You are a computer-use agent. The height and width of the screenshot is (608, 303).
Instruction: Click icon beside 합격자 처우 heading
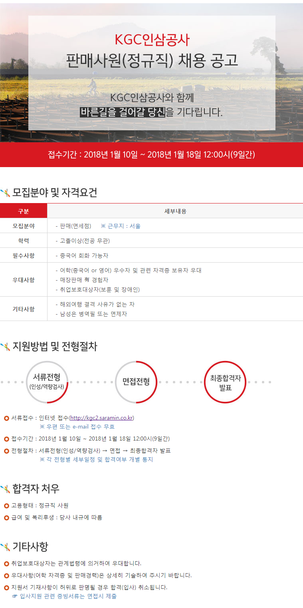5,488
